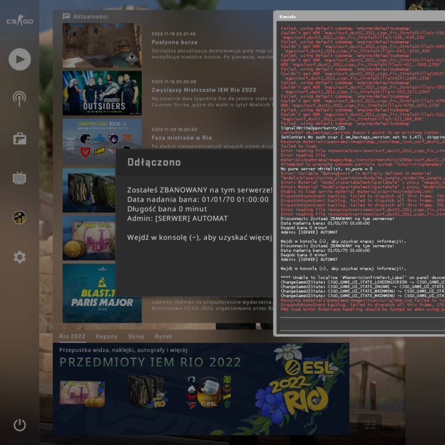Image resolution: width=445 pixels, height=445 pixels.
Task: Switch to the Sklep tab
Action: (x=136, y=336)
